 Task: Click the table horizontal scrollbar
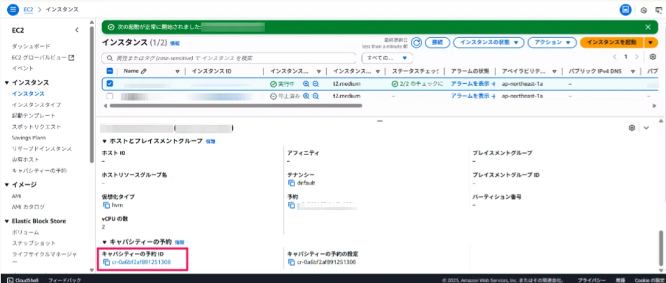coord(235,105)
